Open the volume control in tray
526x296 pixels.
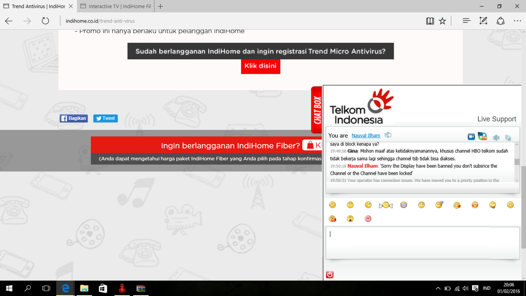[x=466, y=288]
